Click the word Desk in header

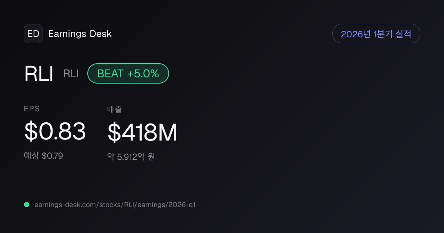click(x=101, y=34)
